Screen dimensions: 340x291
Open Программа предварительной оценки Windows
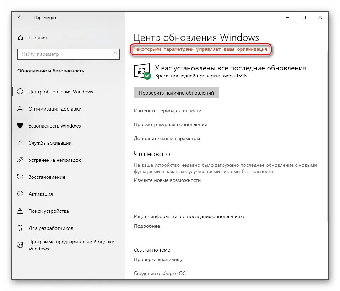(x=71, y=245)
